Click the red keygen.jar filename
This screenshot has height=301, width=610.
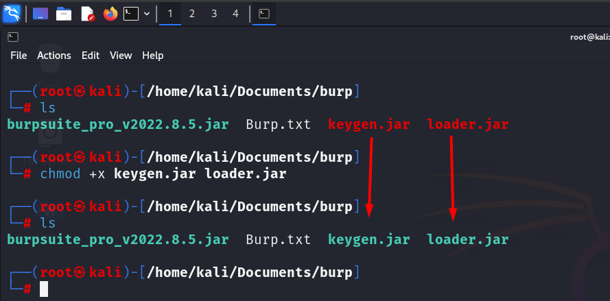[368, 125]
